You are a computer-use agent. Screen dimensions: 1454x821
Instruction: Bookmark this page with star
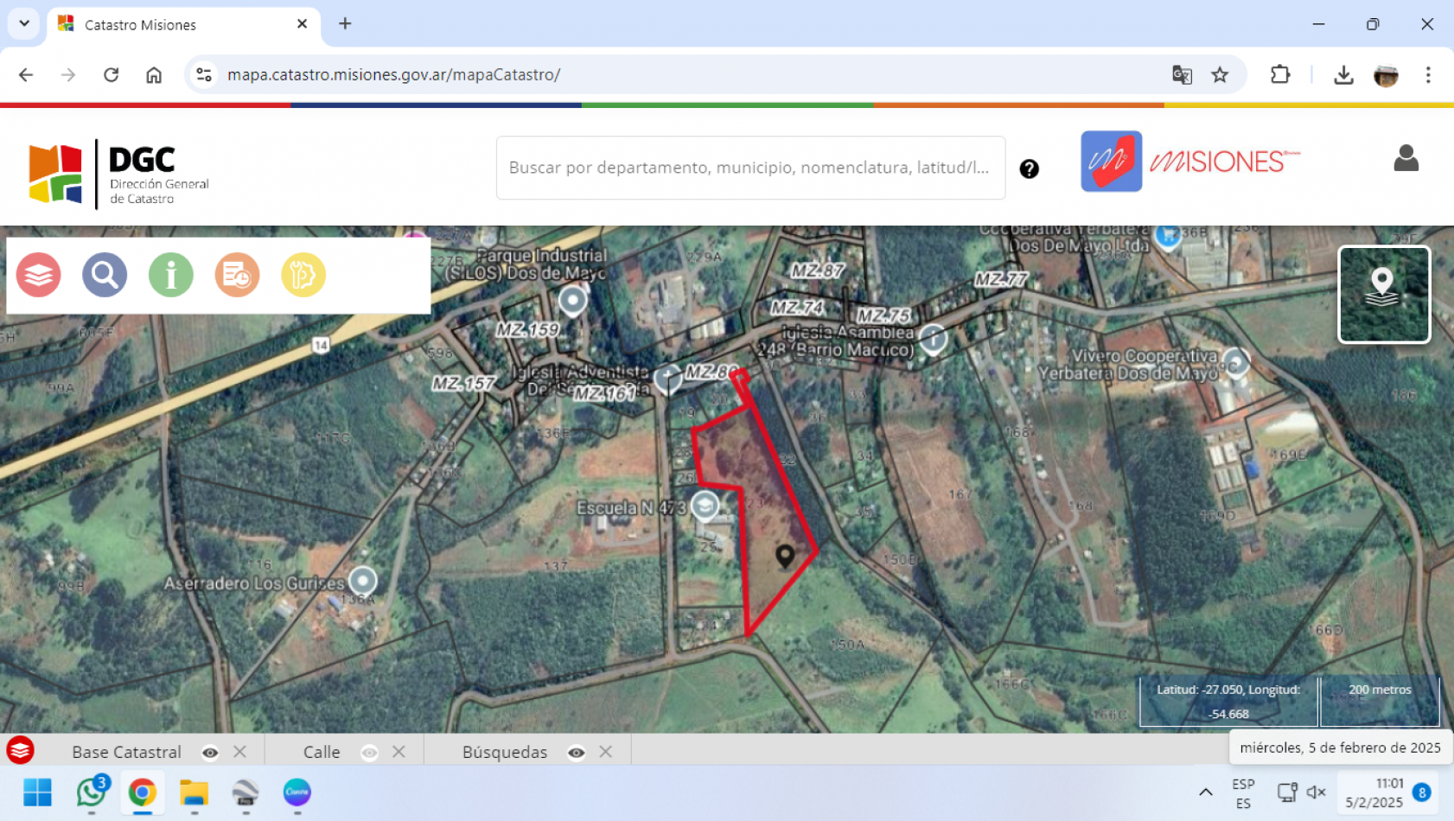point(1220,75)
